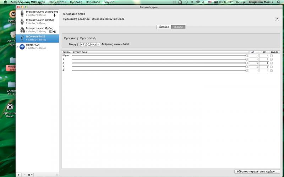Enable mute checkbox for channel 2
The height and width of the screenshot is (177, 284).
coord(272,63)
